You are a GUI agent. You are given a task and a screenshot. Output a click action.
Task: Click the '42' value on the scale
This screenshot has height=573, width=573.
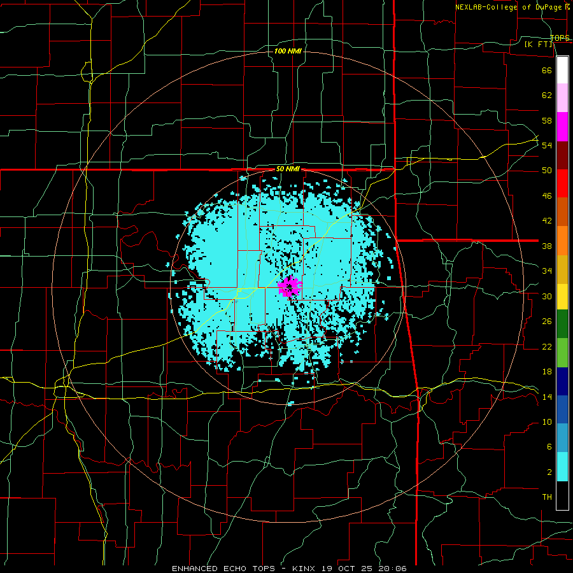pos(547,221)
